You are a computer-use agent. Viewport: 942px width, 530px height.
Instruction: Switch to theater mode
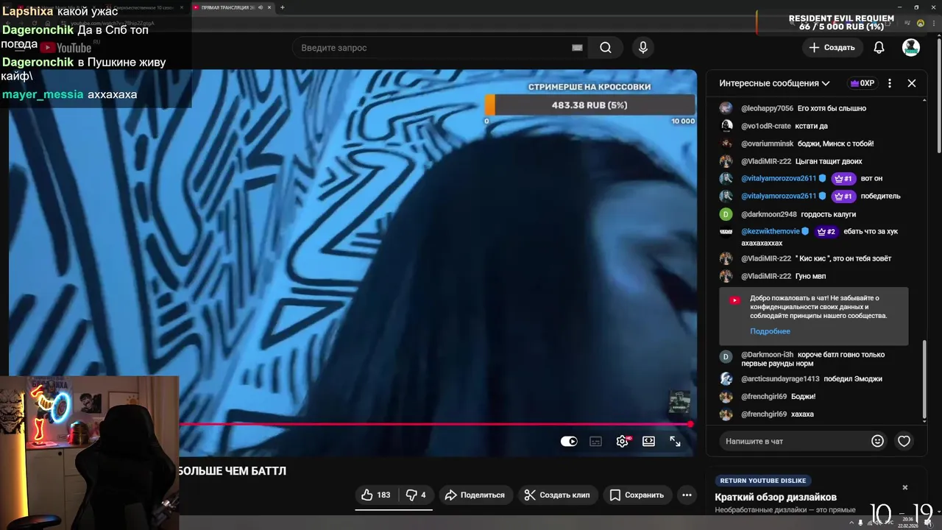pyautogui.click(x=648, y=441)
